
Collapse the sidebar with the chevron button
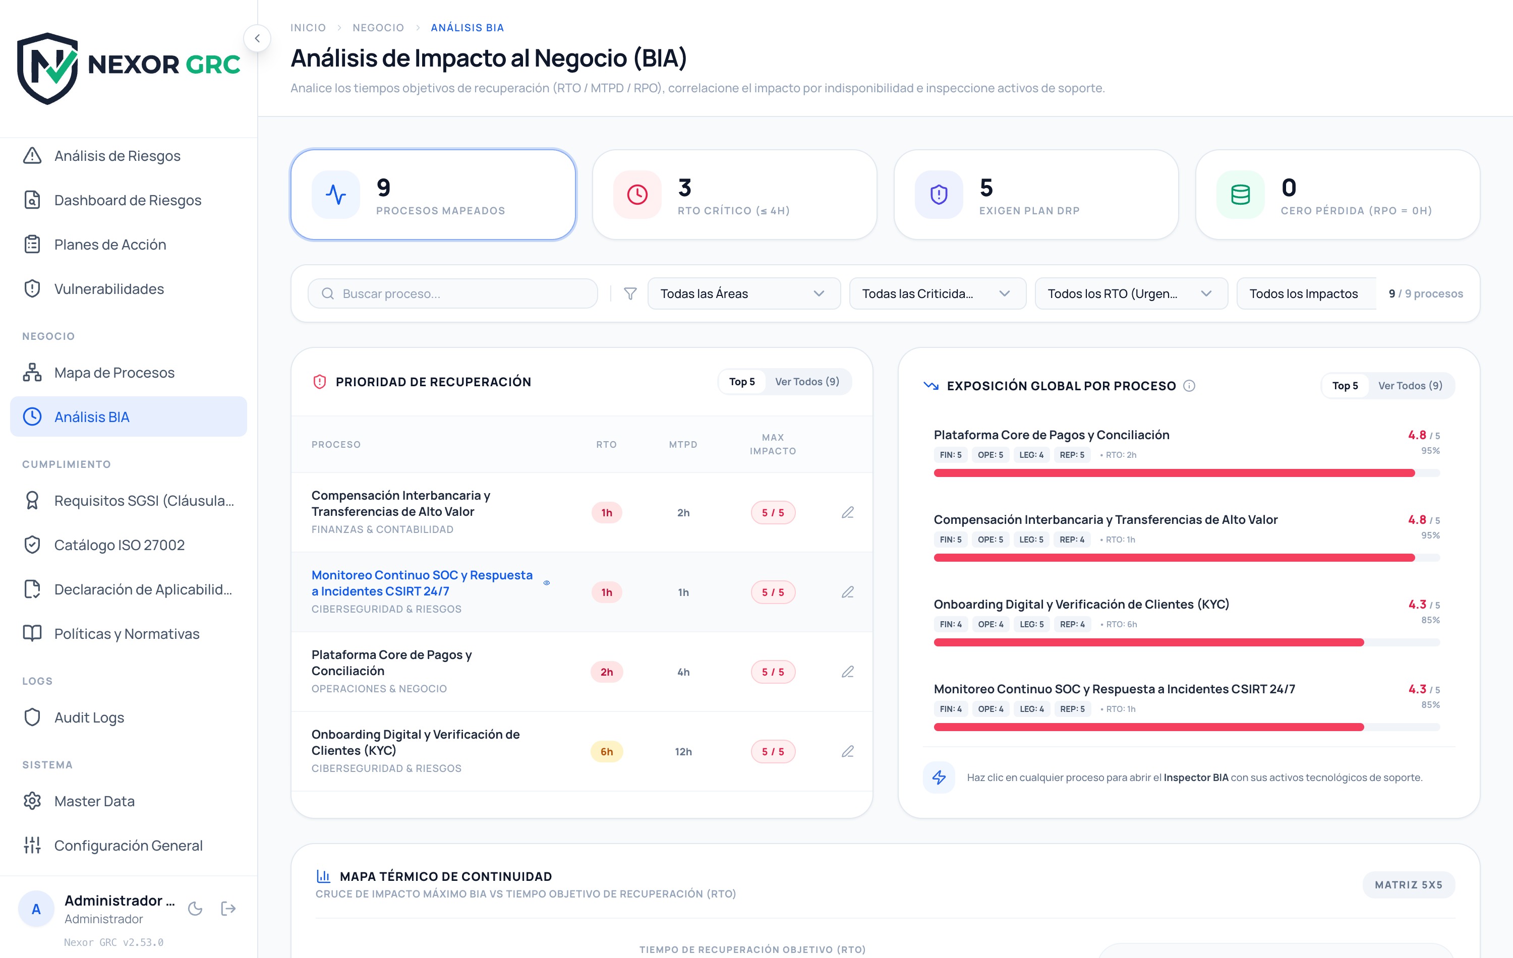coord(257,38)
